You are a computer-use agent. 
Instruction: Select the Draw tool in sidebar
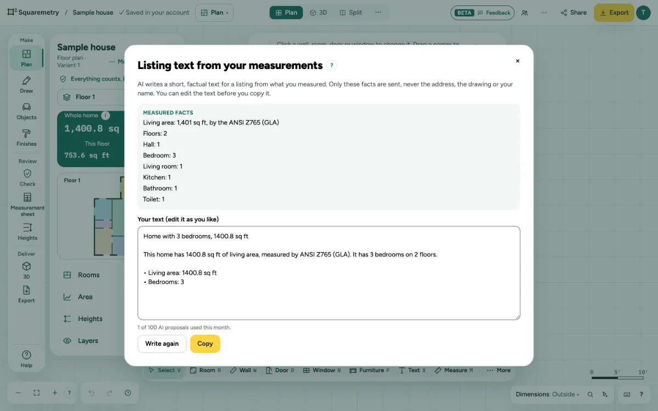pyautogui.click(x=26, y=84)
